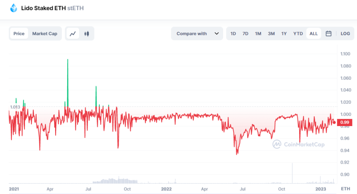Select the line chart view icon
357x194 pixels.
click(73, 34)
